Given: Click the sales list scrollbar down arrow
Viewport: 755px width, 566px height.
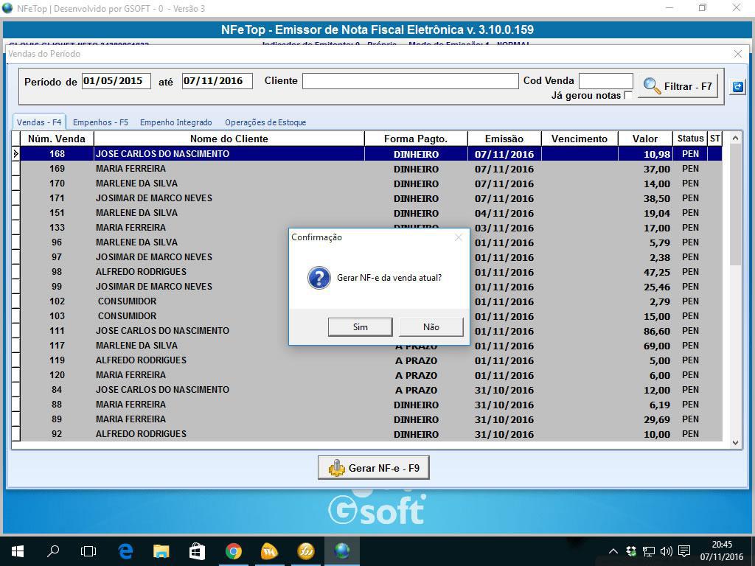Looking at the screenshot, I should (x=735, y=443).
